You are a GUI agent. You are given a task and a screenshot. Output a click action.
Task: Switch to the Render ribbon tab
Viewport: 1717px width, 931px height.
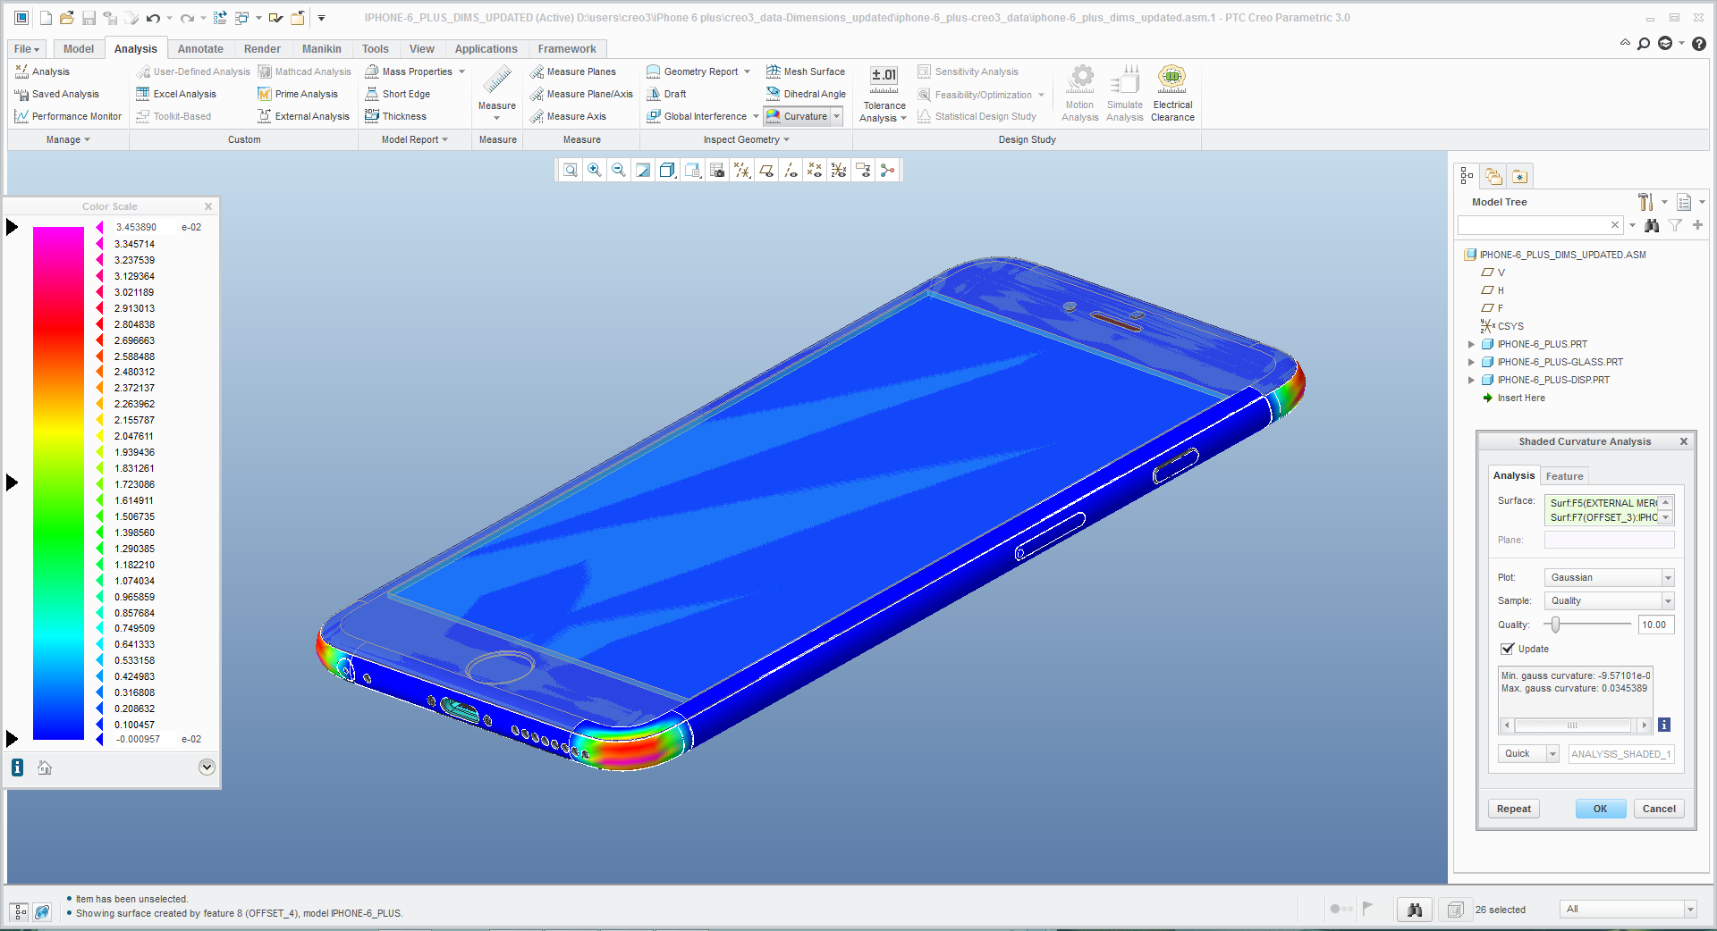[262, 49]
